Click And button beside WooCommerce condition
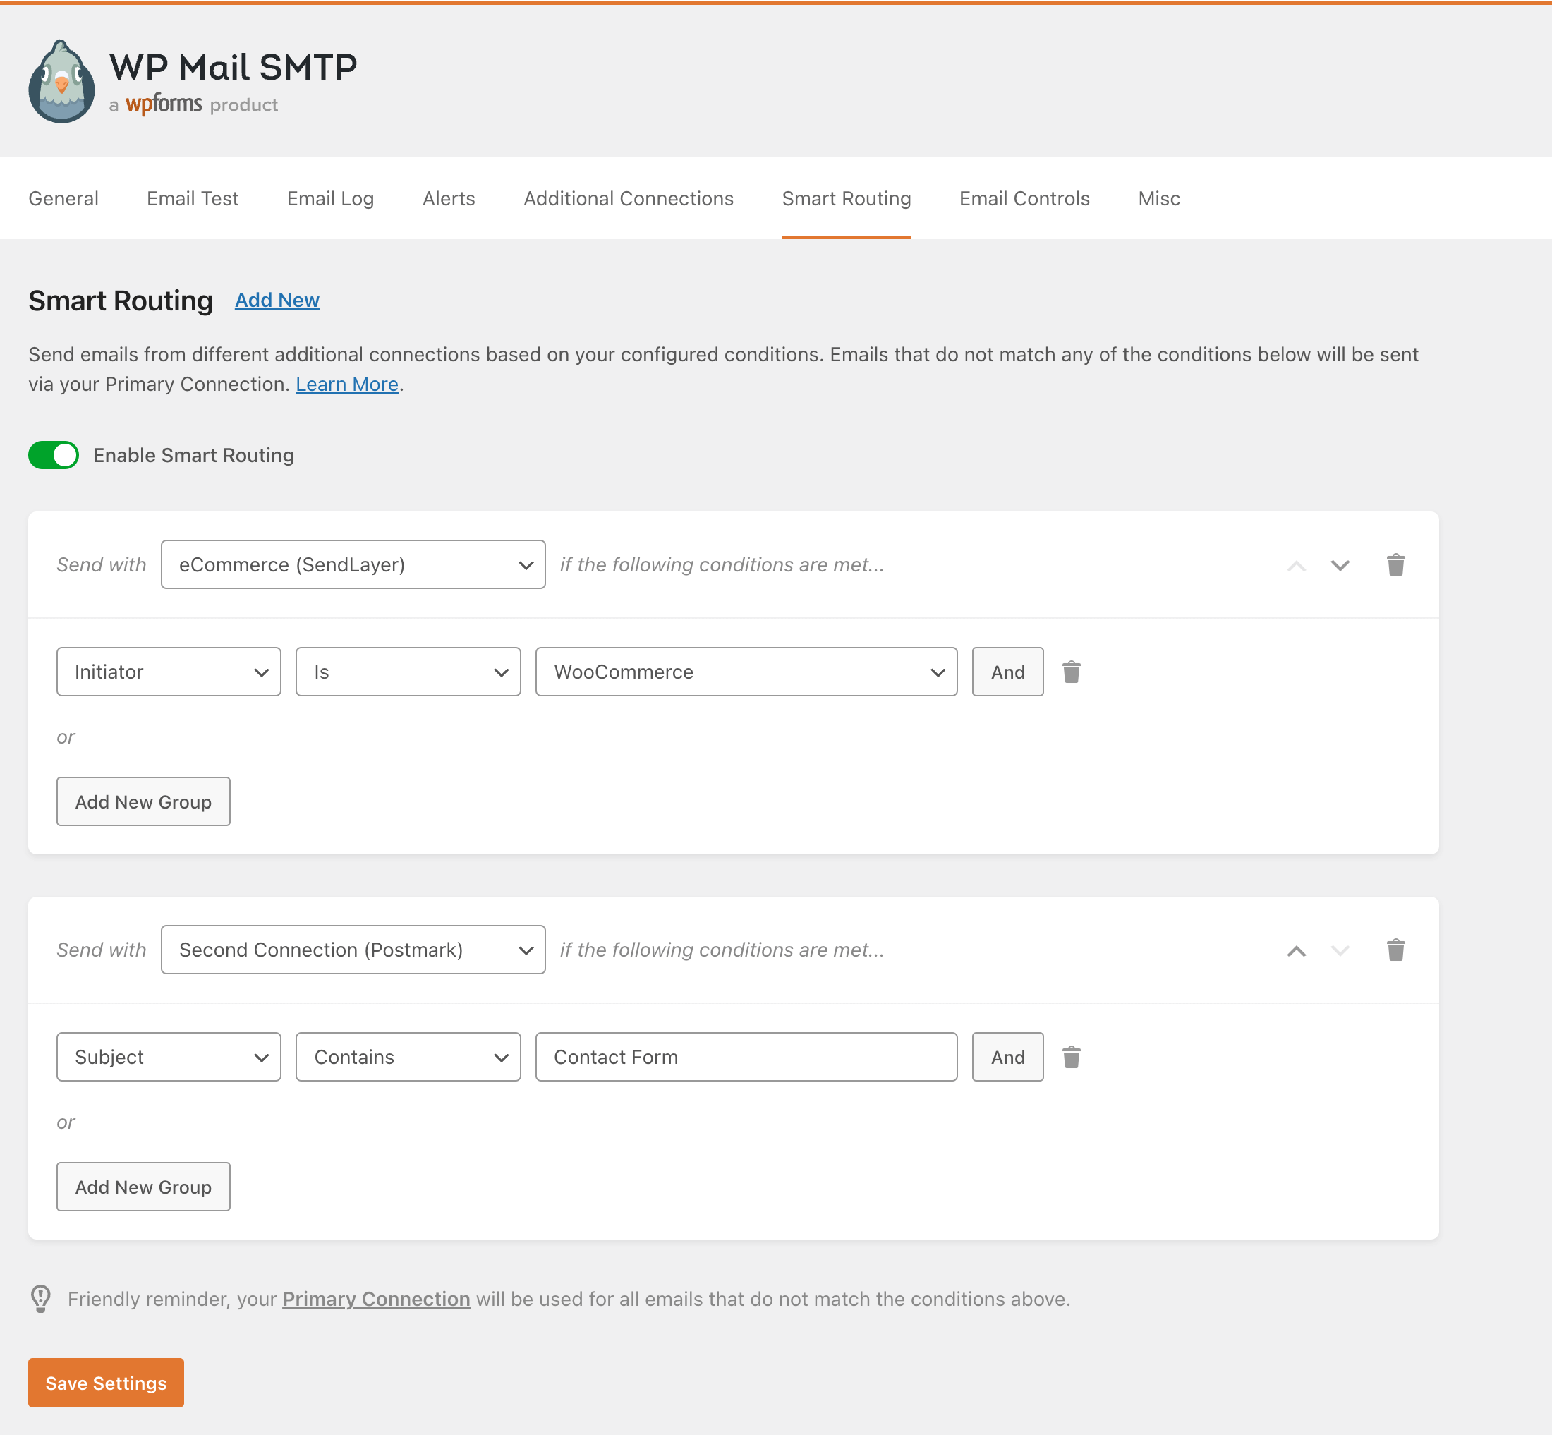The width and height of the screenshot is (1552, 1435). click(x=1007, y=672)
